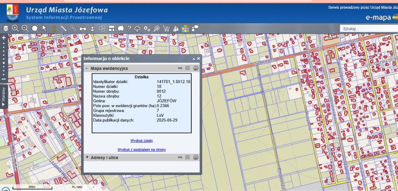
Task: Click the Działka table heading
Action: click(x=142, y=77)
